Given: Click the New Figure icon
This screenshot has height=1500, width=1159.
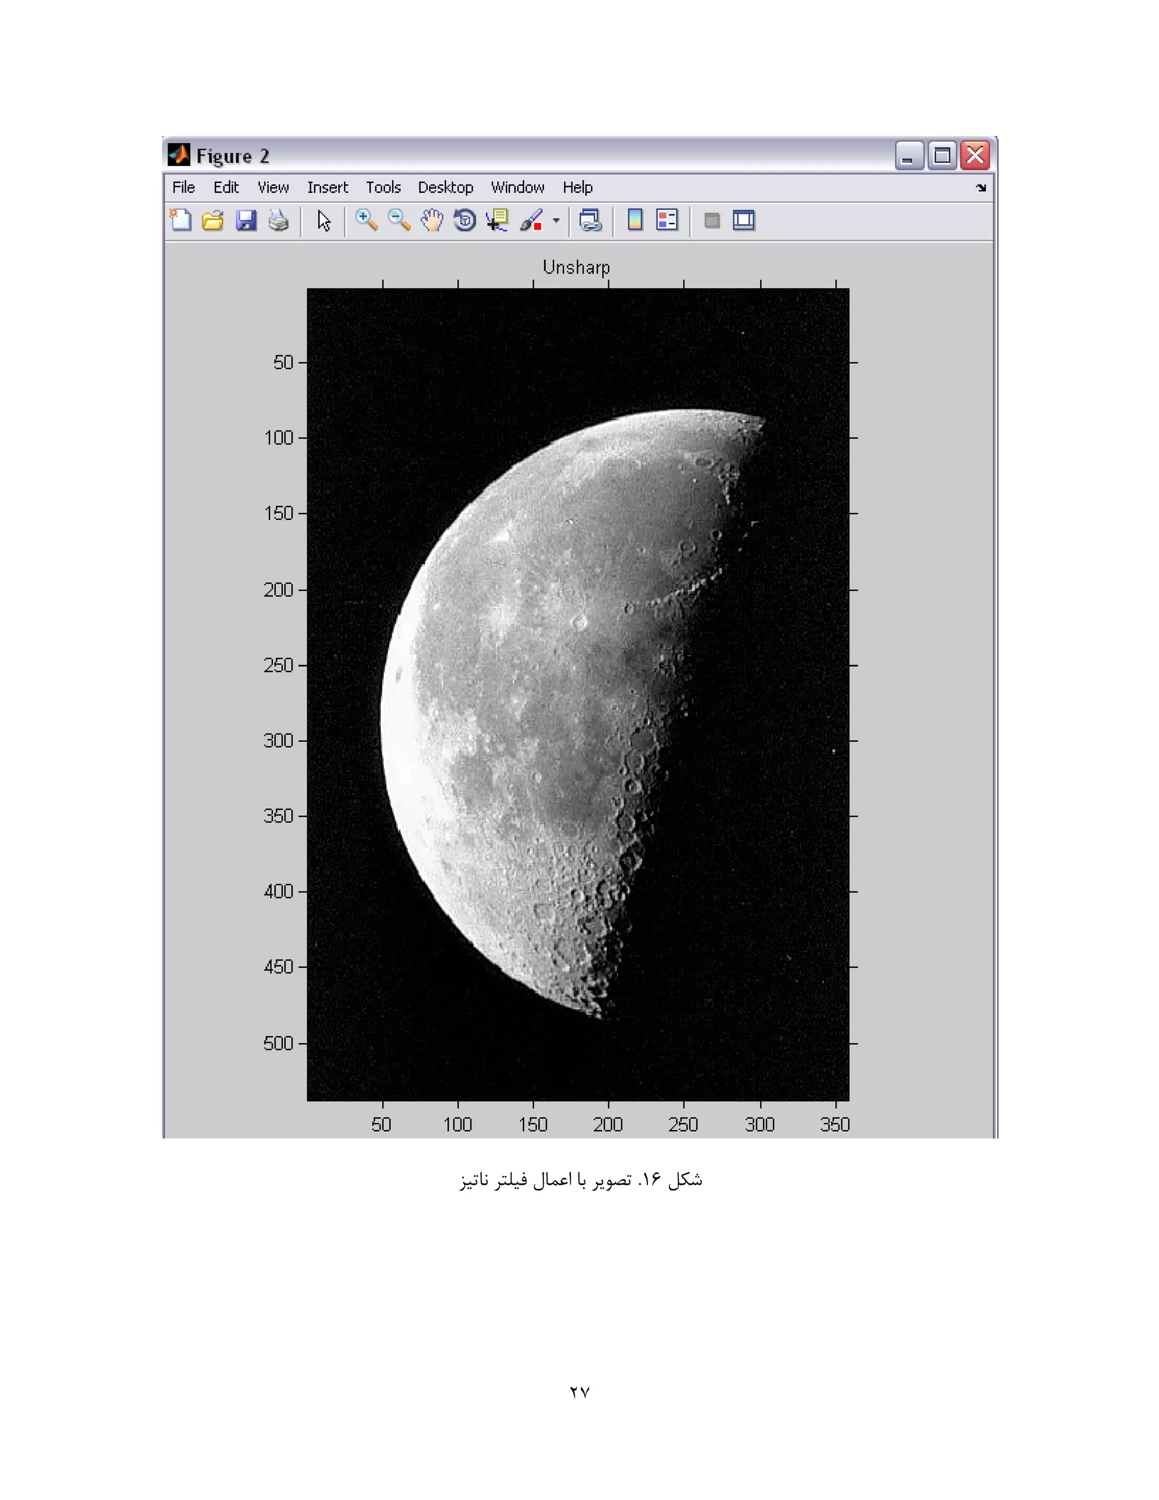Looking at the screenshot, I should pos(181,220).
